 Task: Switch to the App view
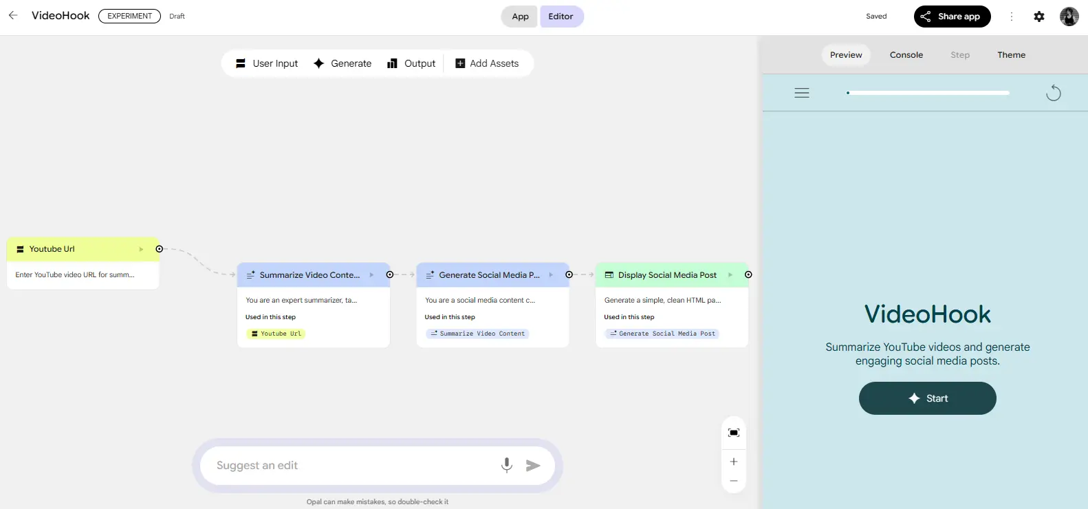[x=520, y=17]
